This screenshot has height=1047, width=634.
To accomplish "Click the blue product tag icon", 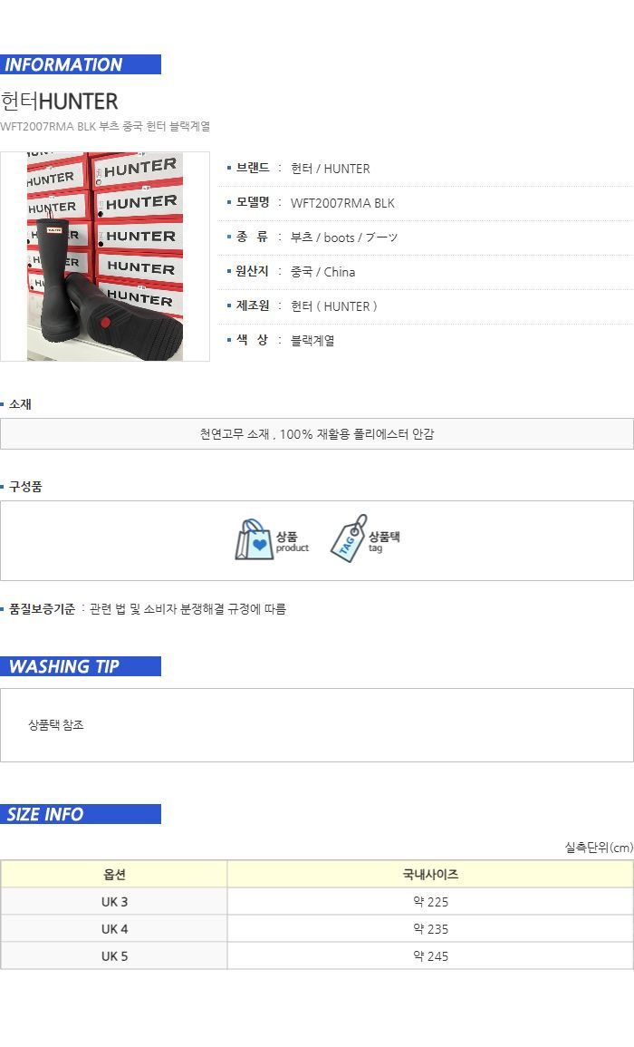I will point(349,538).
